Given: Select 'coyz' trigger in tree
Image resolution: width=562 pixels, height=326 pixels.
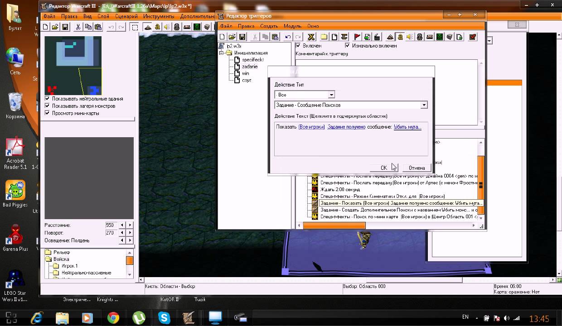Looking at the screenshot, I should (247, 80).
